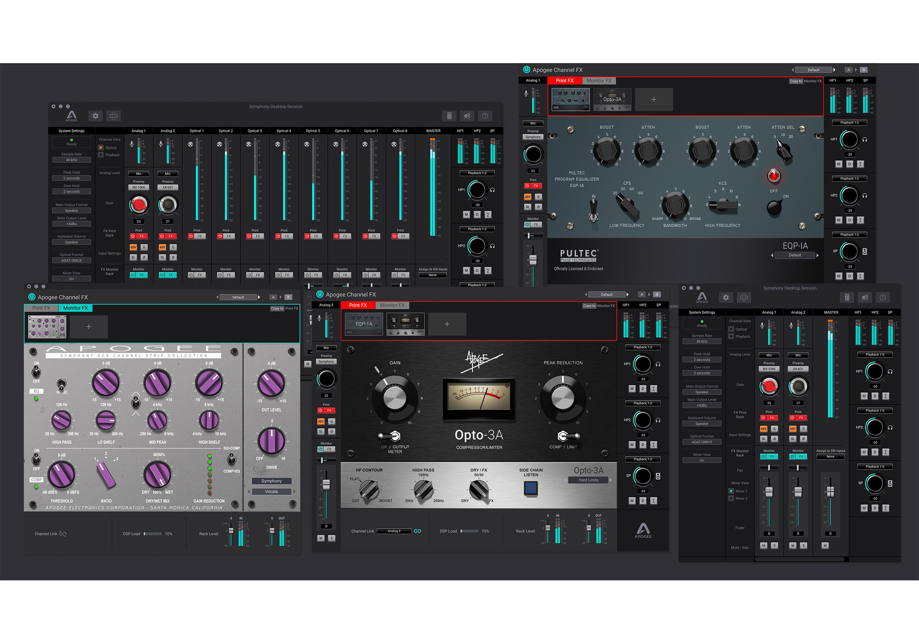This screenshot has width=919, height=644.
Task: Open the help question-mark icon in large Symphony window
Action: 485,116
